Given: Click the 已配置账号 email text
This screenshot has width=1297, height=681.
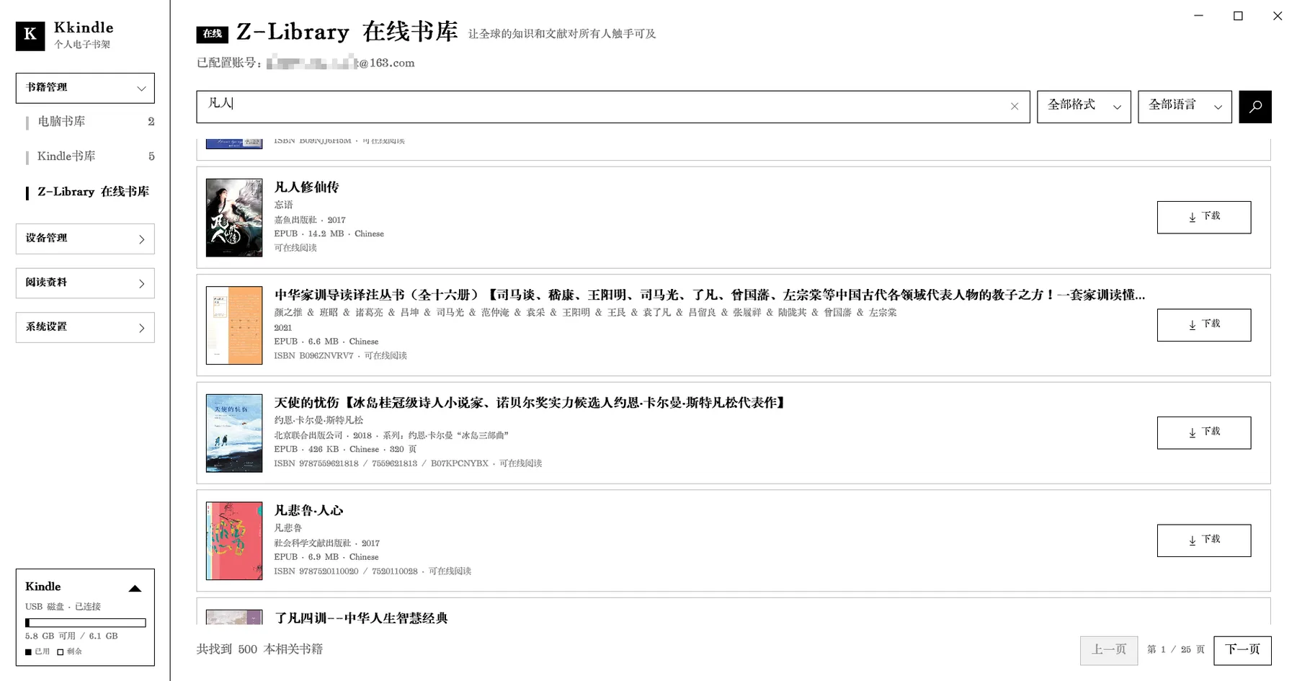Looking at the screenshot, I should pos(306,63).
